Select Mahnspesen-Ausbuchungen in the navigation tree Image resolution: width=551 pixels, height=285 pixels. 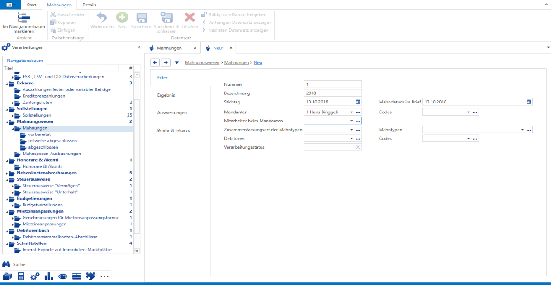point(52,154)
